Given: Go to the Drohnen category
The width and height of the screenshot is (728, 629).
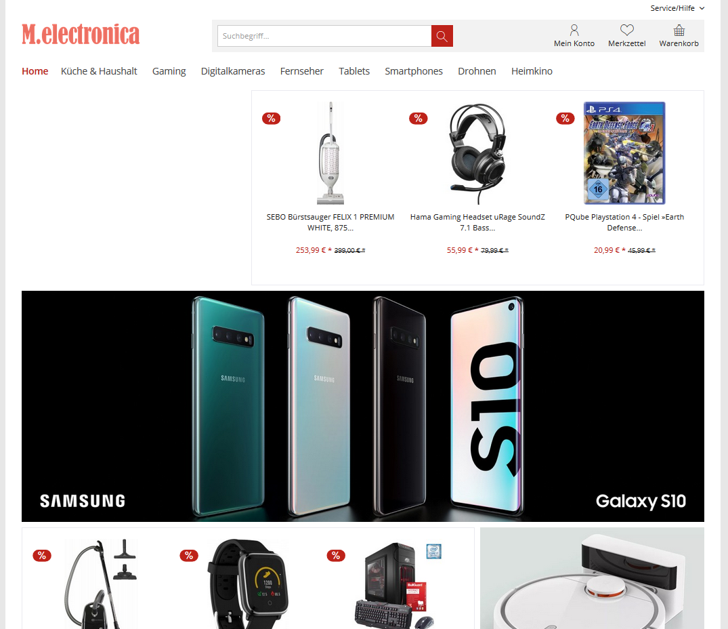Looking at the screenshot, I should coord(477,71).
